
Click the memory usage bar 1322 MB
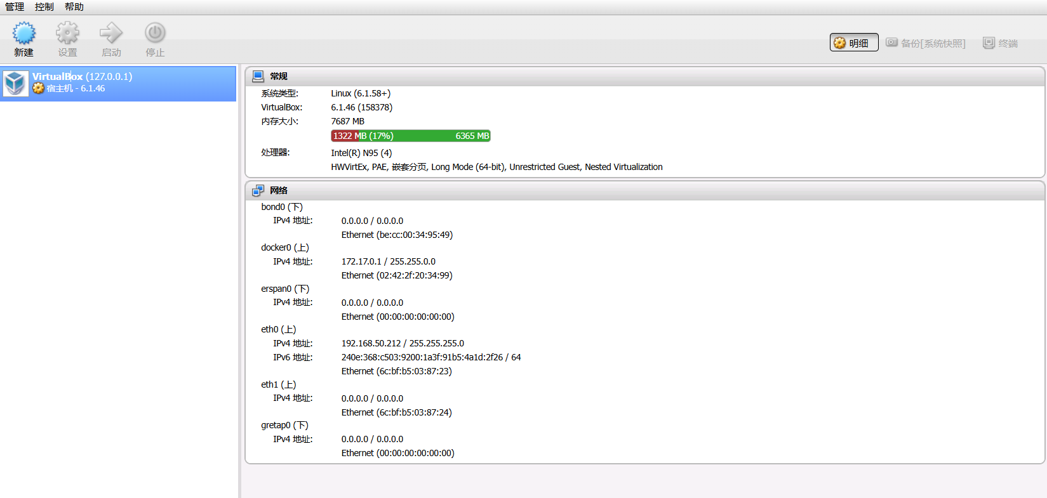pyautogui.click(x=411, y=136)
